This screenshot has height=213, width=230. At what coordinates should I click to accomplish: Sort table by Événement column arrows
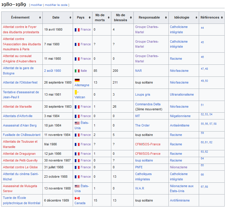tap(40, 18)
